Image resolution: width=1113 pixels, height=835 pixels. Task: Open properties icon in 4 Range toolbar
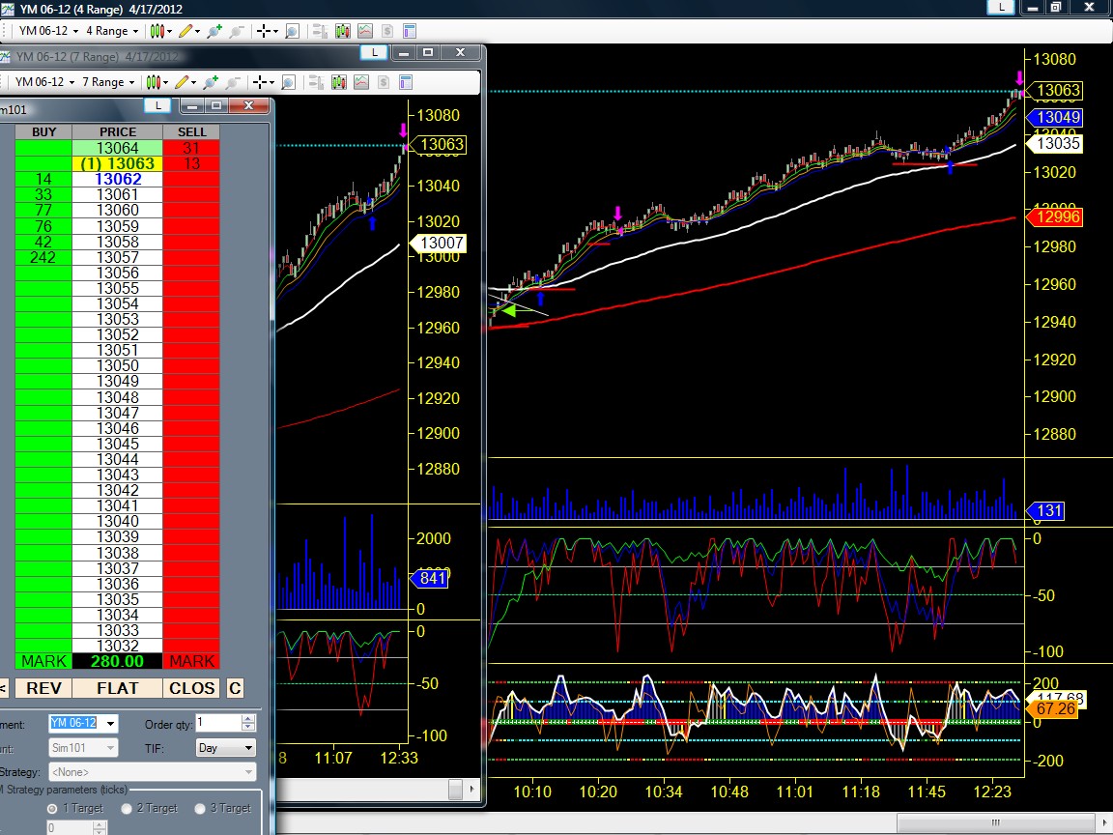click(410, 31)
